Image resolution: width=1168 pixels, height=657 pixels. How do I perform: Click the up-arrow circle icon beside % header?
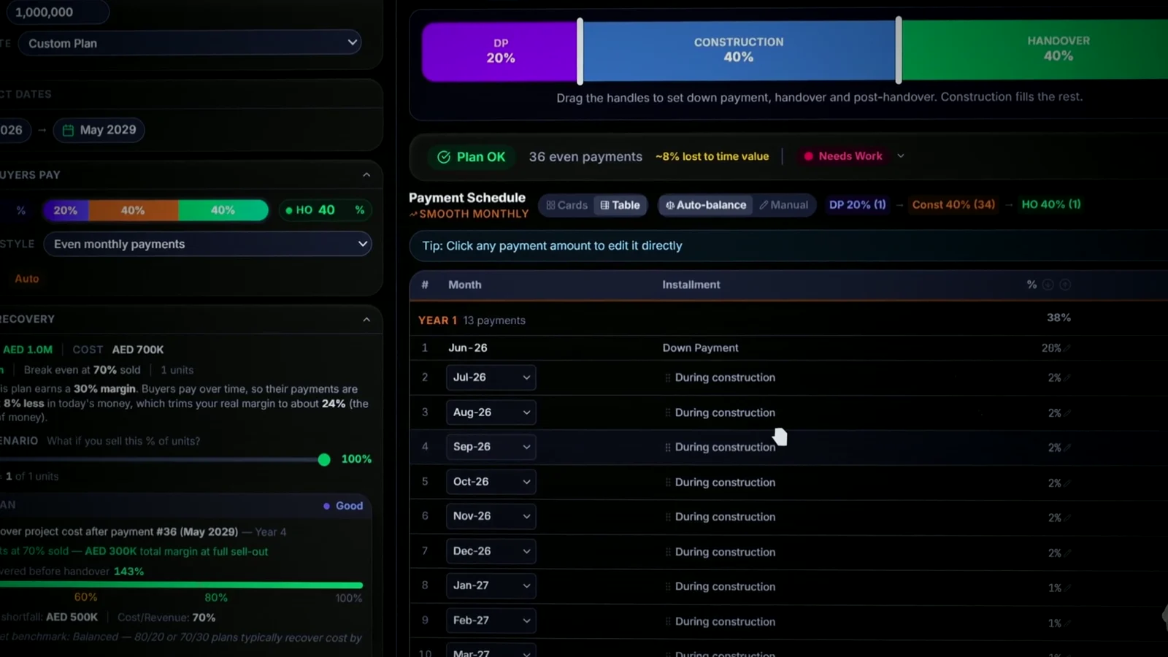tap(1065, 285)
